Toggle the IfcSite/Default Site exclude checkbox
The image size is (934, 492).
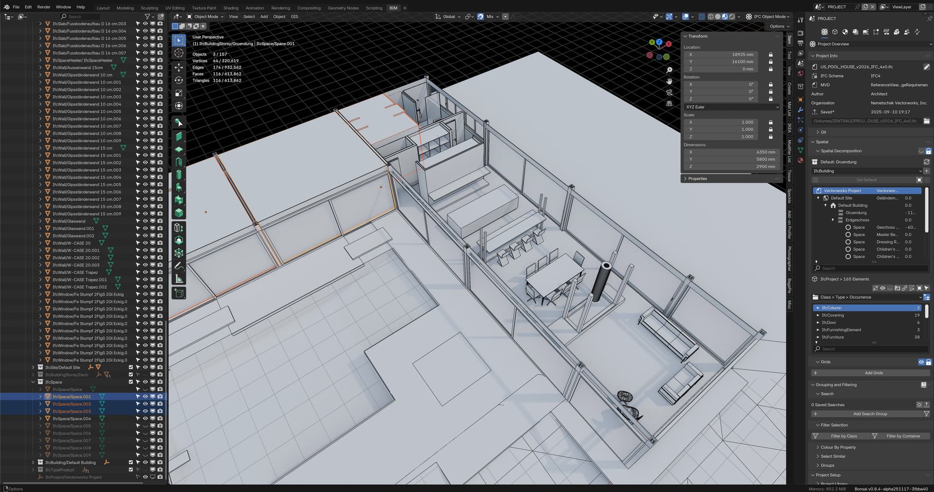pyautogui.click(x=130, y=368)
